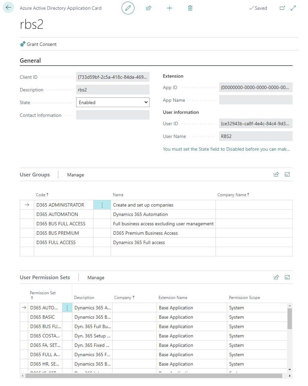Open the Share icon in the top toolbar
The height and width of the screenshot is (386, 308).
pyautogui.click(x=148, y=8)
